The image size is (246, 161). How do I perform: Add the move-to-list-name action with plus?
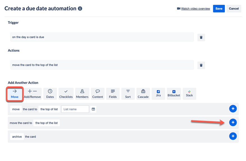[x=233, y=109]
